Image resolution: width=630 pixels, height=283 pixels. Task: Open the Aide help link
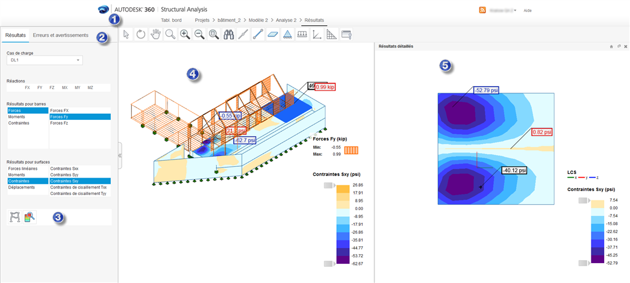(528, 11)
